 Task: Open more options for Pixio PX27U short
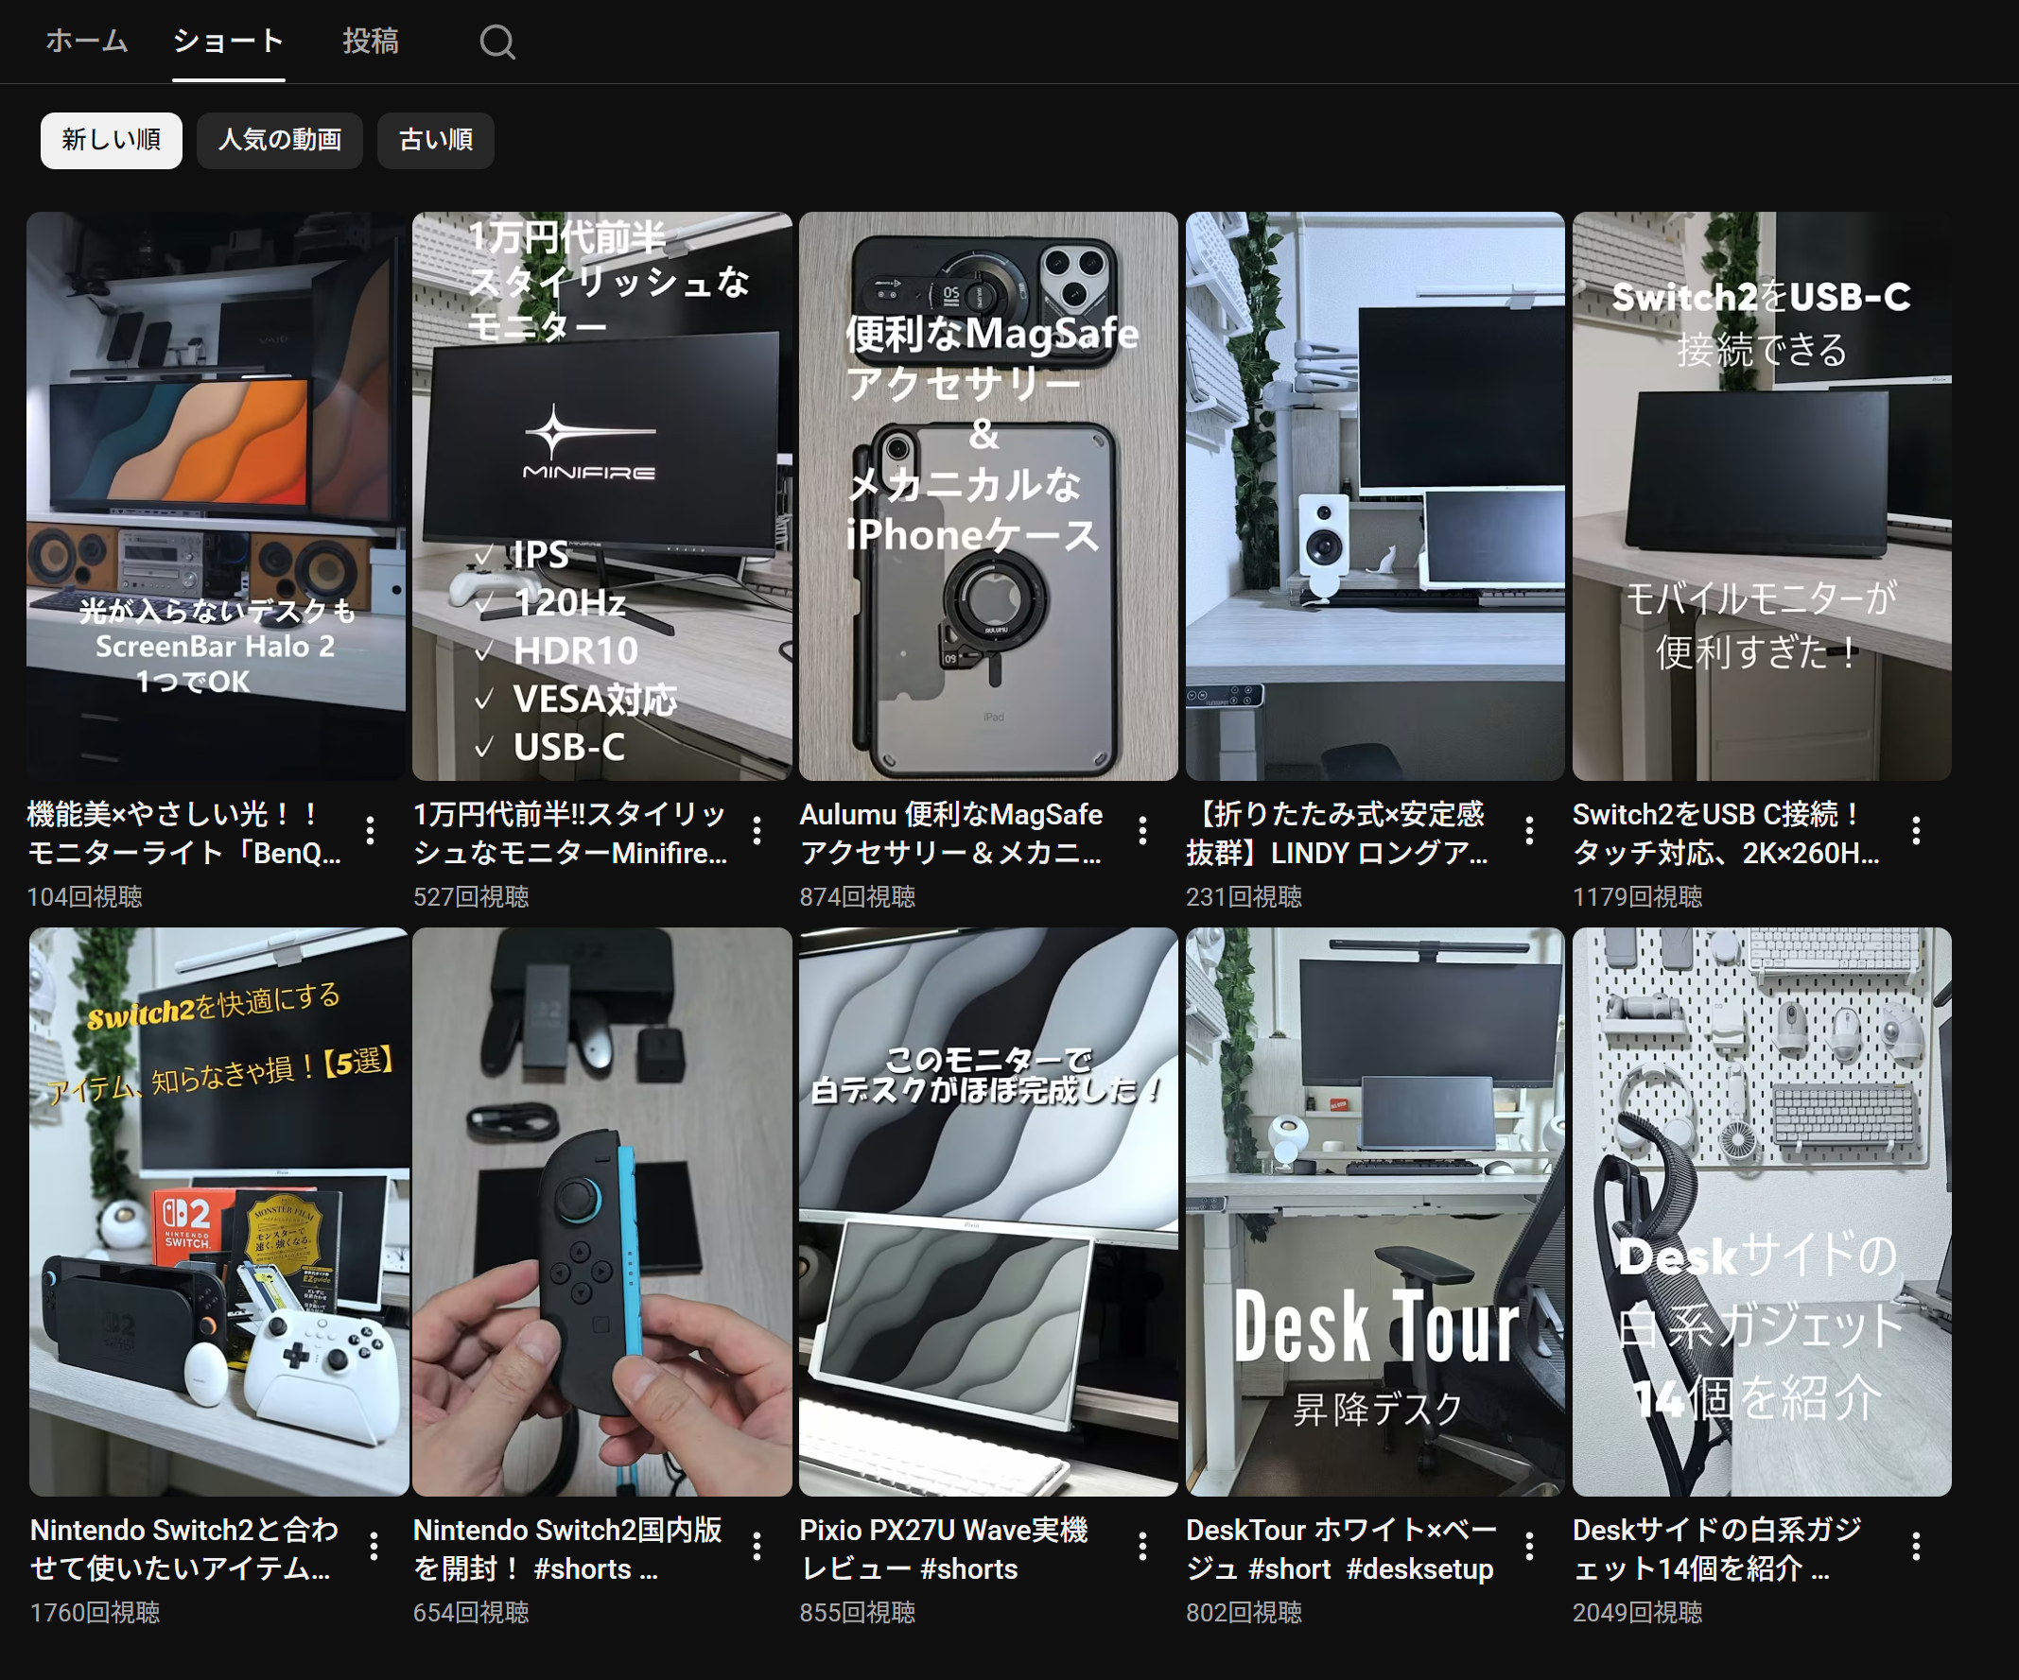tap(1143, 1546)
